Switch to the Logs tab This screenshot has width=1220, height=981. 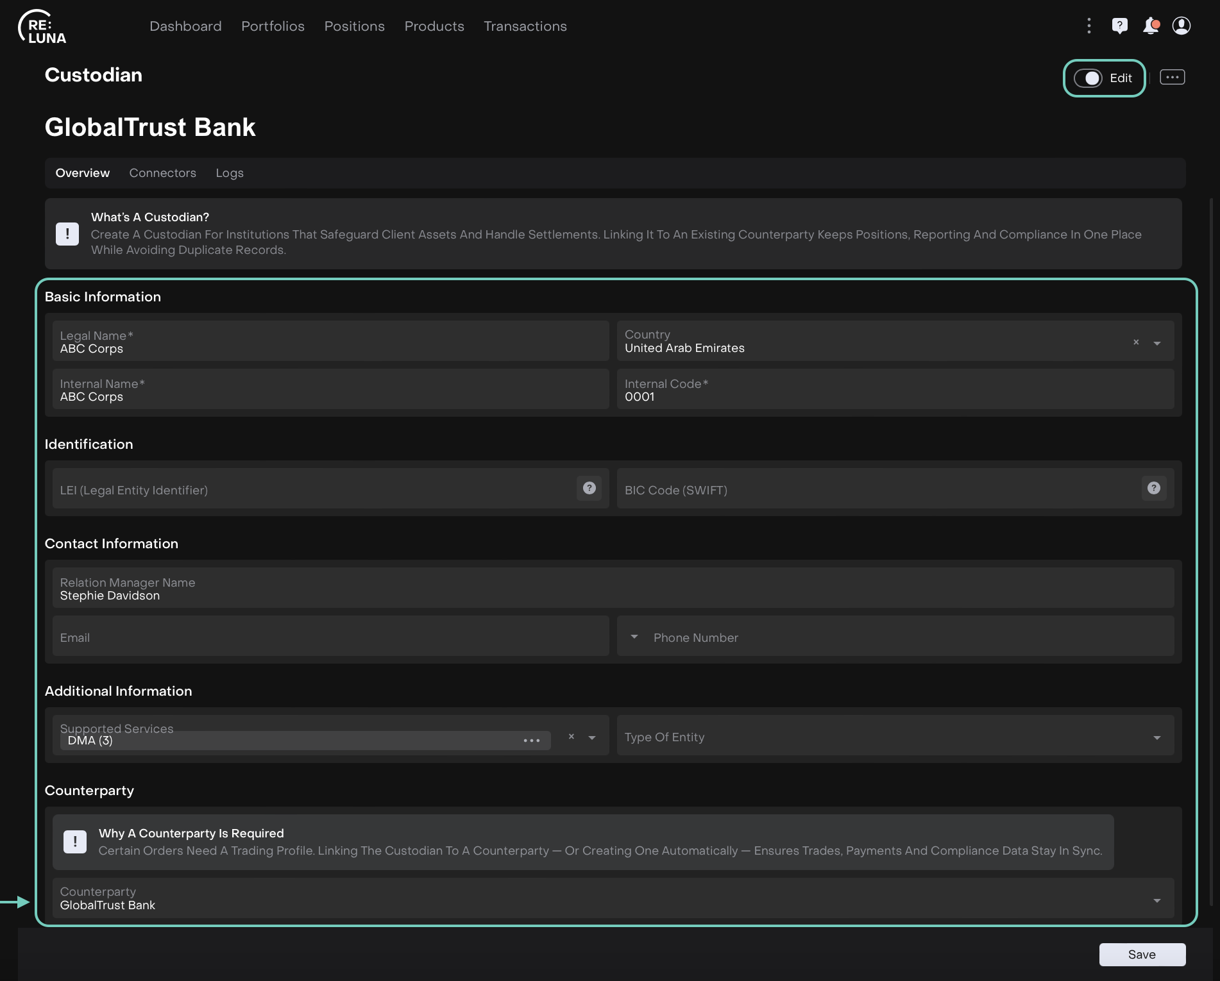(x=229, y=173)
